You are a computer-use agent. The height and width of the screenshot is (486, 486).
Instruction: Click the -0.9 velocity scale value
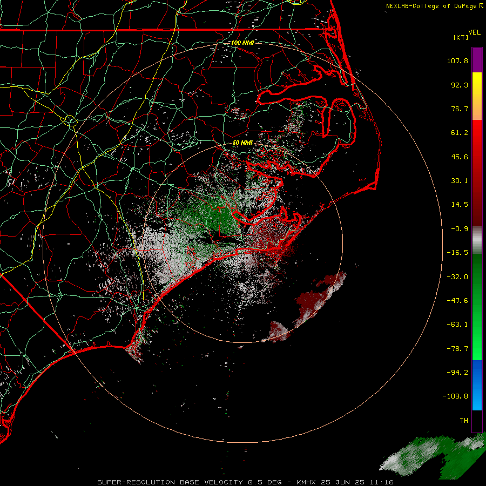click(x=460, y=229)
